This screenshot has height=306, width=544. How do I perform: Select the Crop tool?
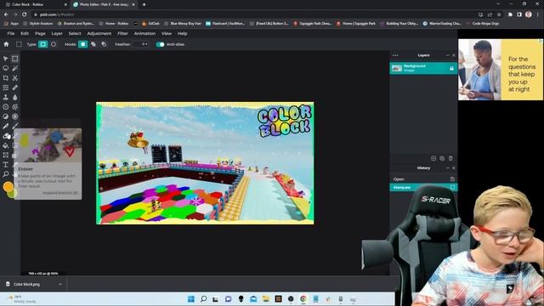click(6, 78)
